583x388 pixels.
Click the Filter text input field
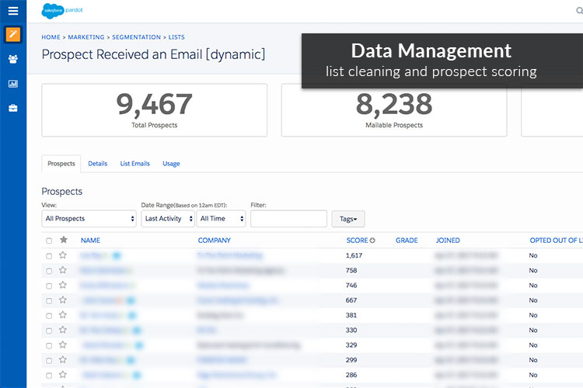pos(288,219)
